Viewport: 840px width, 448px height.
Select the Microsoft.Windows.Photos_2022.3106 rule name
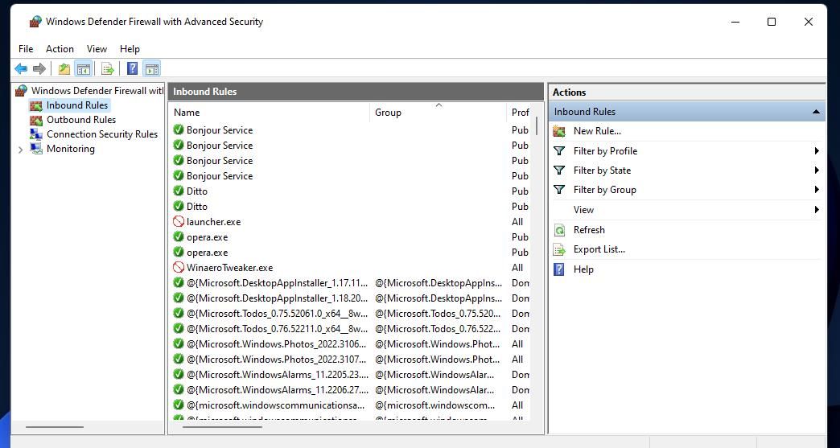point(277,344)
